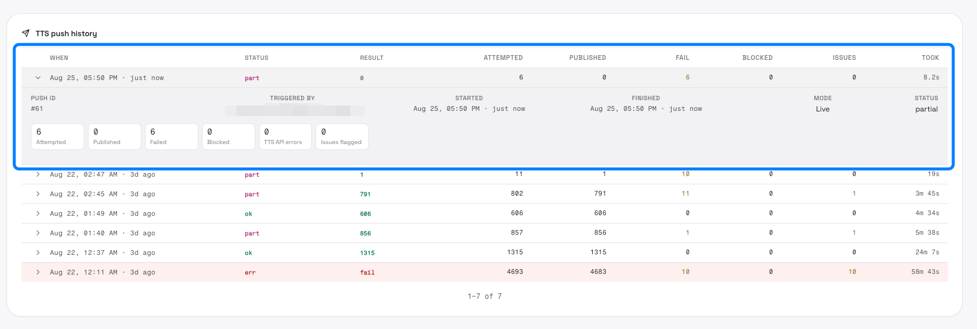Expand the Aug 22, 01:49 AM row

(38, 213)
